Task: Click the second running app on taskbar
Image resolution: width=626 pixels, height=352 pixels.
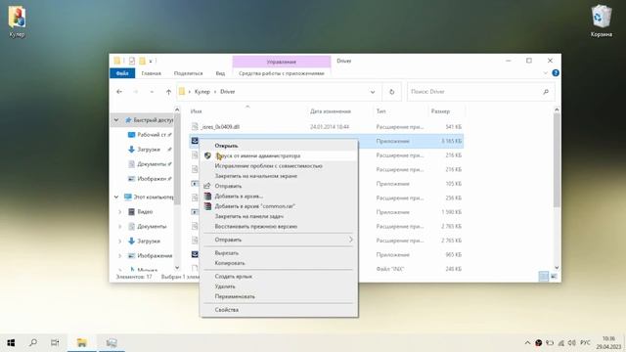Action: coord(112,343)
